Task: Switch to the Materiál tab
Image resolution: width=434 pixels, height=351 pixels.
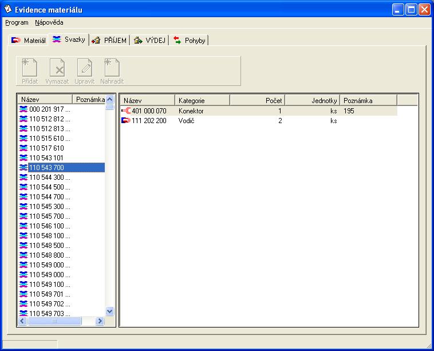Action: click(29, 41)
